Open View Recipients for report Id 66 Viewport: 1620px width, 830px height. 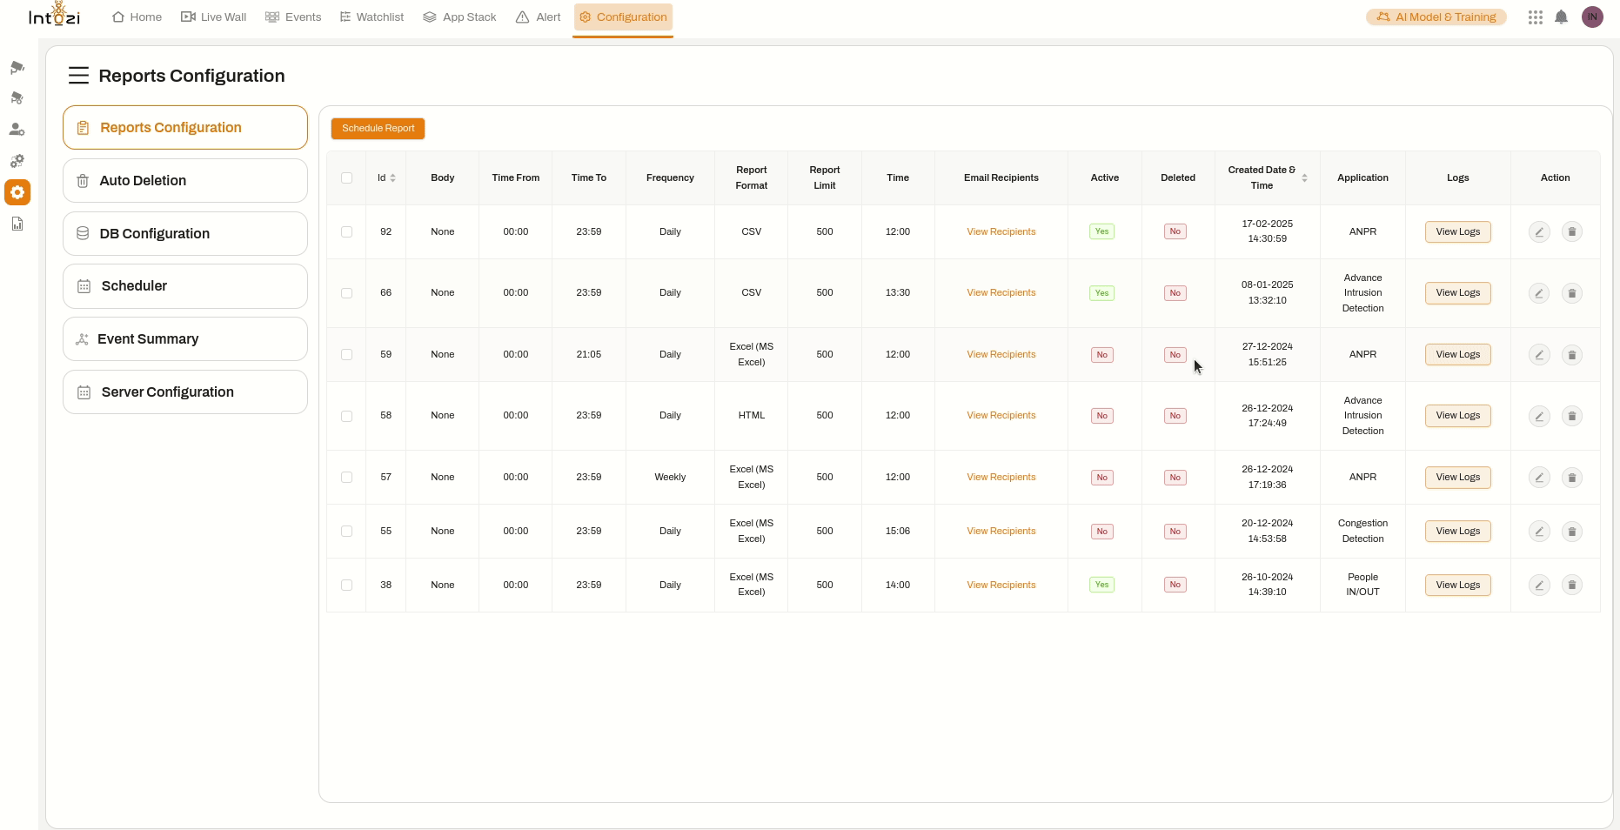click(x=1001, y=292)
